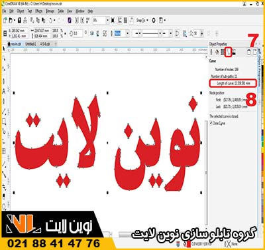Select the Table tool
The width and height of the screenshot is (265, 250).
coord(4,151)
